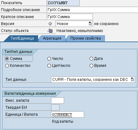This screenshot has width=138, height=130.
Task: Open the Версия list icon
Action: [x=90, y=24]
